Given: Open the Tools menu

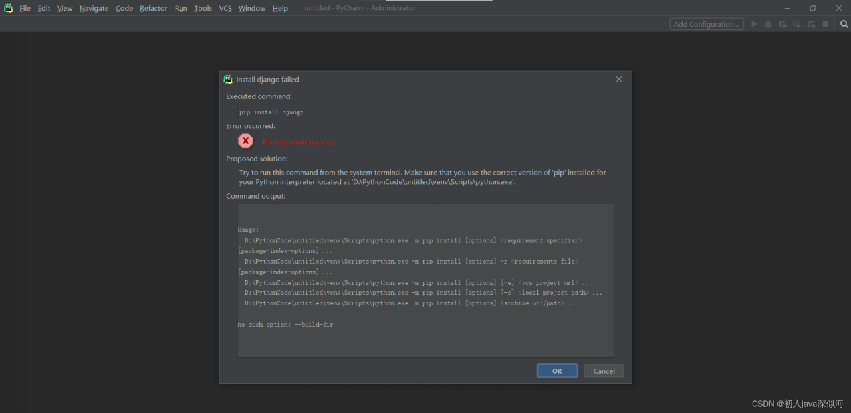Looking at the screenshot, I should pos(203,8).
